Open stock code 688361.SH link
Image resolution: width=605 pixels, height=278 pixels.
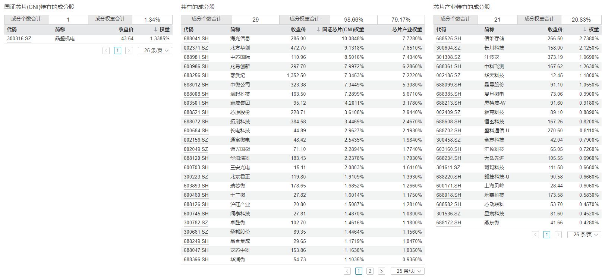[x=449, y=66]
